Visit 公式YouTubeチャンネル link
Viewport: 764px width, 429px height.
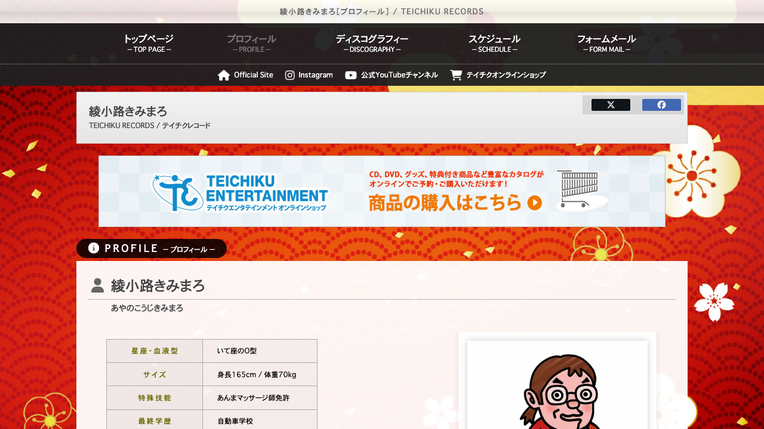(399, 75)
